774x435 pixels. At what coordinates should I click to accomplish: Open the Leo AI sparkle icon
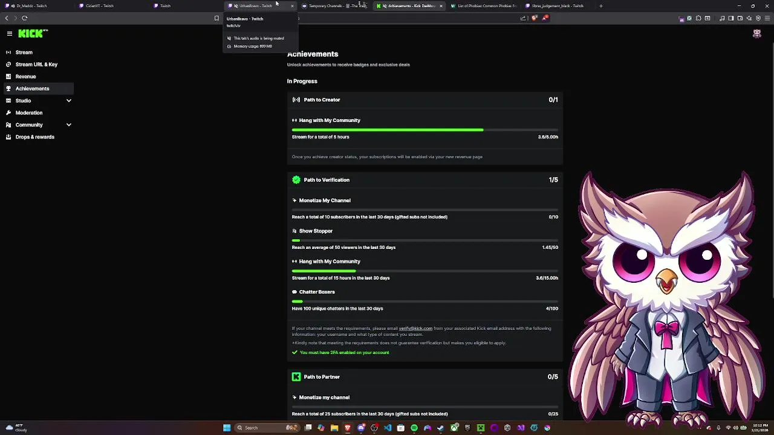tap(749, 18)
